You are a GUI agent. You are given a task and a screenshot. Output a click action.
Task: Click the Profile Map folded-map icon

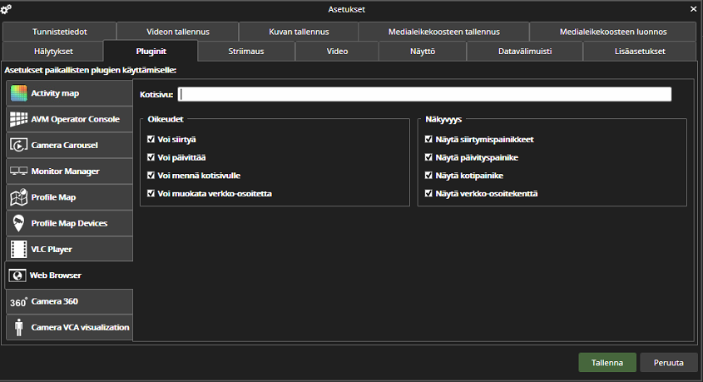click(x=19, y=197)
